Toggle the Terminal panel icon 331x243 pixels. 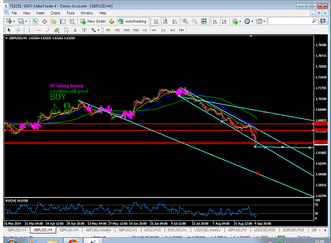pos(62,21)
